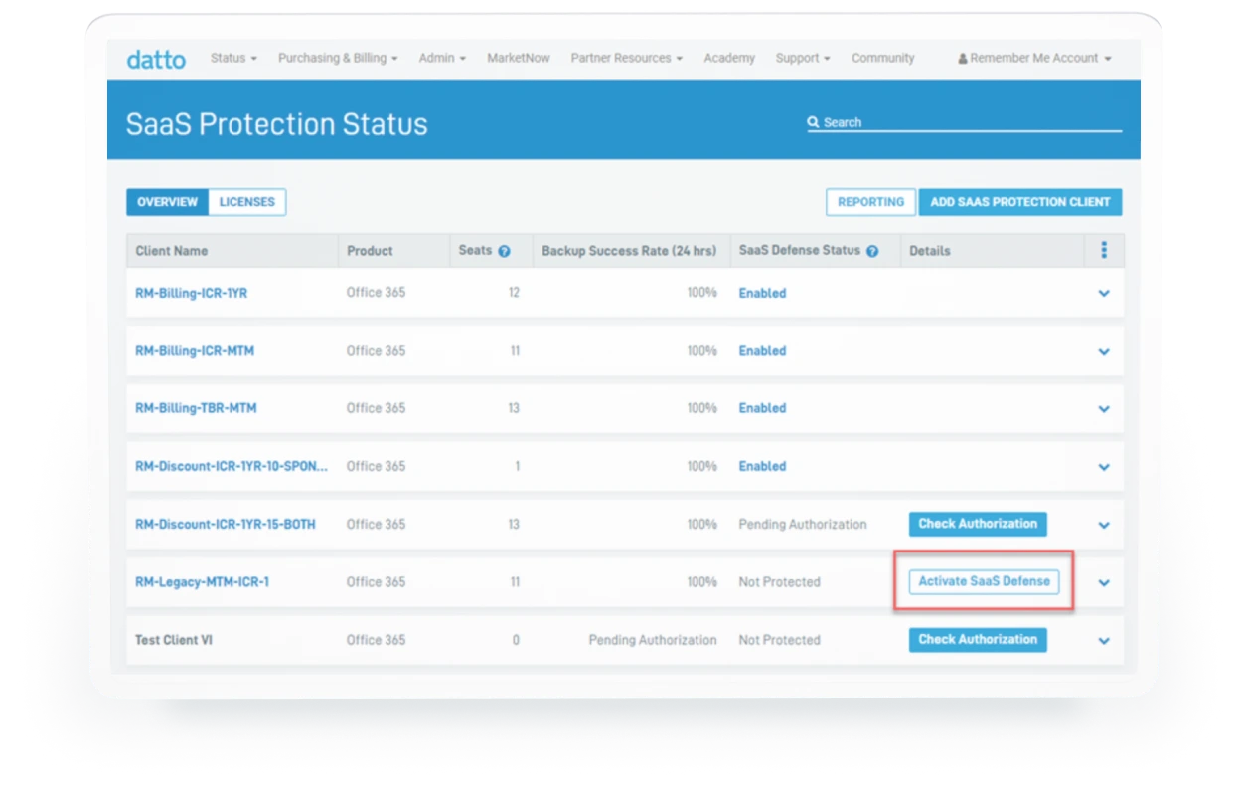Screen dimensions: 1239x789
Task: Click the user account person icon
Action: click(x=962, y=59)
